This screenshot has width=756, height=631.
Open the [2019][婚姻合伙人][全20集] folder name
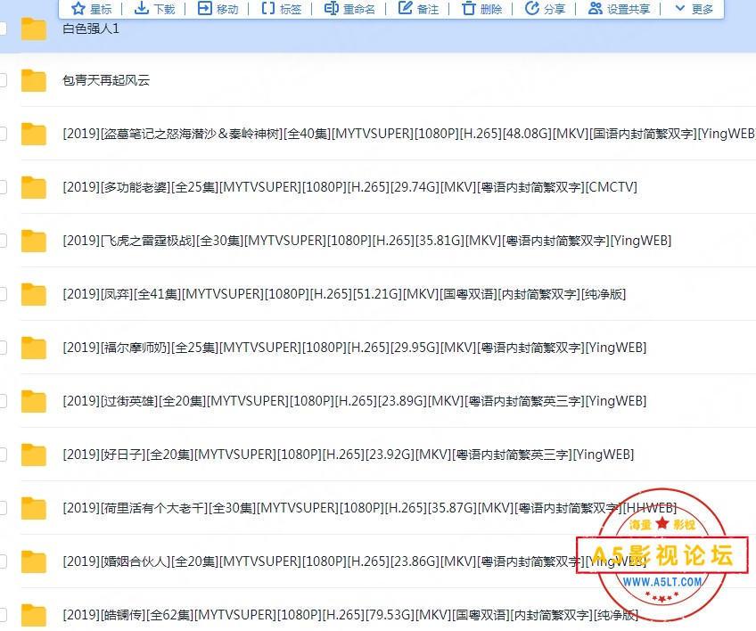coord(355,561)
